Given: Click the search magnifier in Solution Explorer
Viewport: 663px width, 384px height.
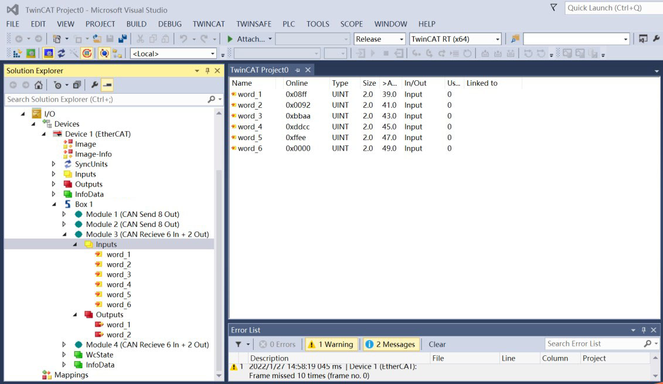Looking at the screenshot, I should (212, 100).
